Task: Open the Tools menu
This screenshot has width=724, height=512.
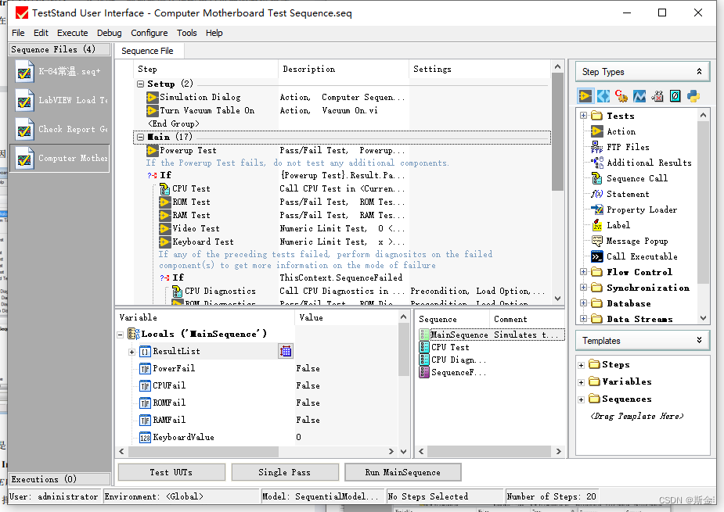Action: click(x=186, y=33)
